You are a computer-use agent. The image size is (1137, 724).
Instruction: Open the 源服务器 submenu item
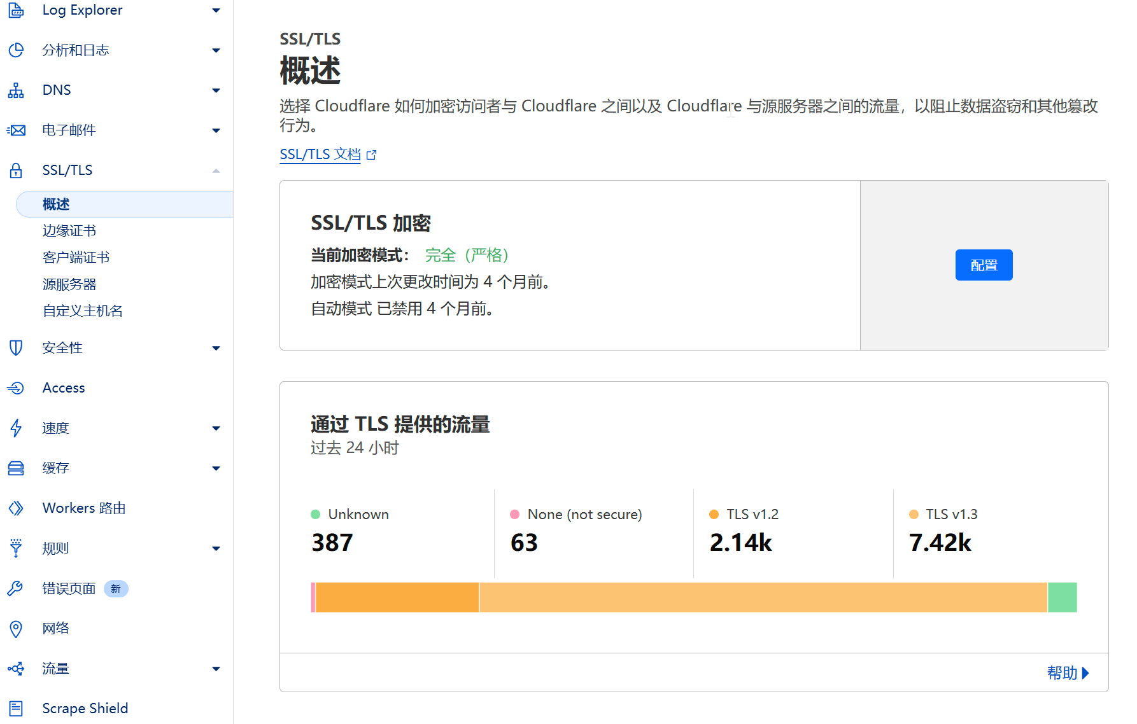[69, 284]
